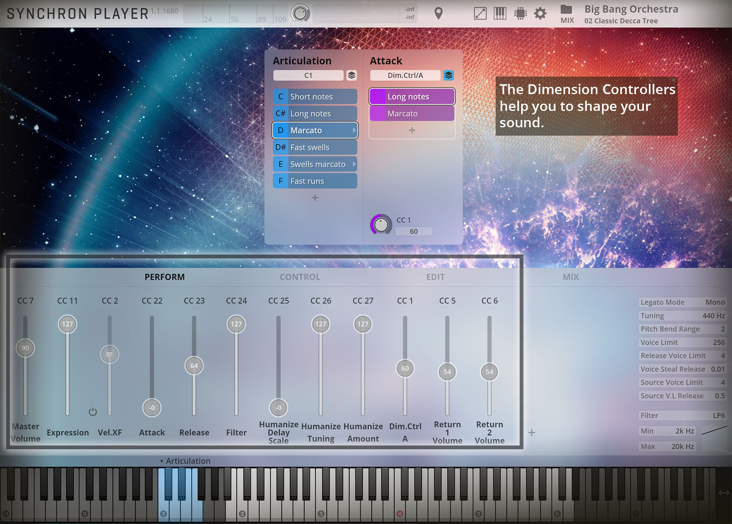This screenshot has width=732, height=524.
Task: Click Attack blue layers stack icon
Action: 449,75
